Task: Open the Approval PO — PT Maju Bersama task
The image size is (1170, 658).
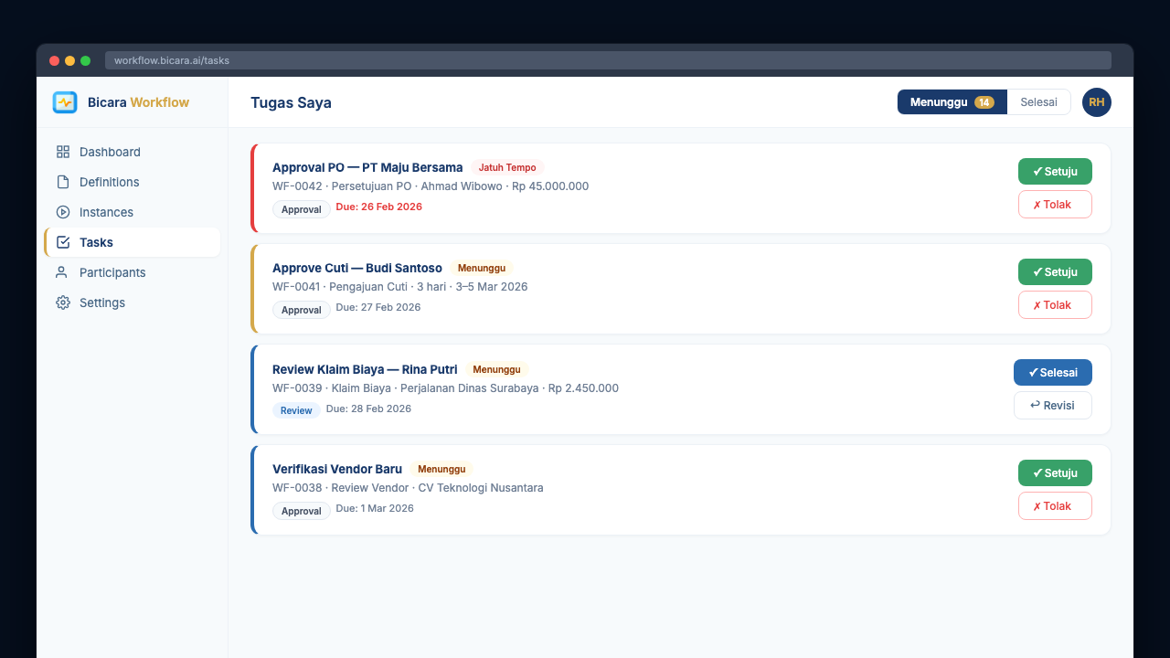Action: (367, 167)
